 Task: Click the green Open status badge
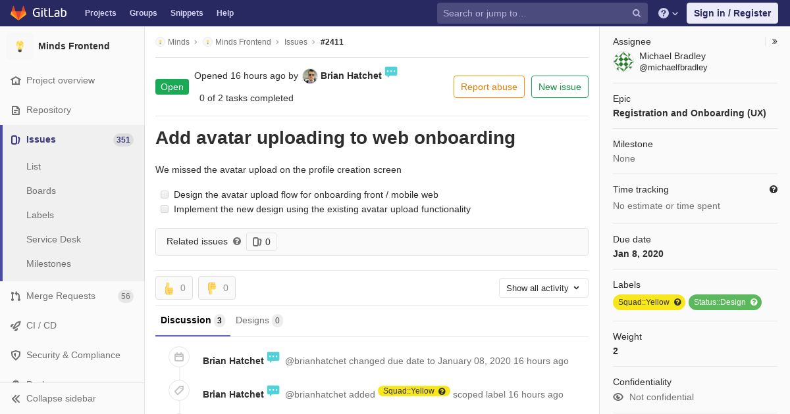click(x=172, y=87)
